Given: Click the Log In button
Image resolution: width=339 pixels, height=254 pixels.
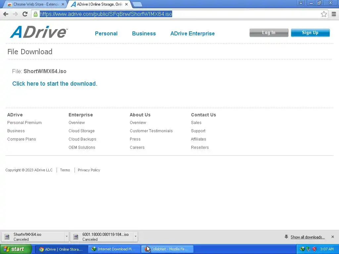Looking at the screenshot, I should 269,33.
